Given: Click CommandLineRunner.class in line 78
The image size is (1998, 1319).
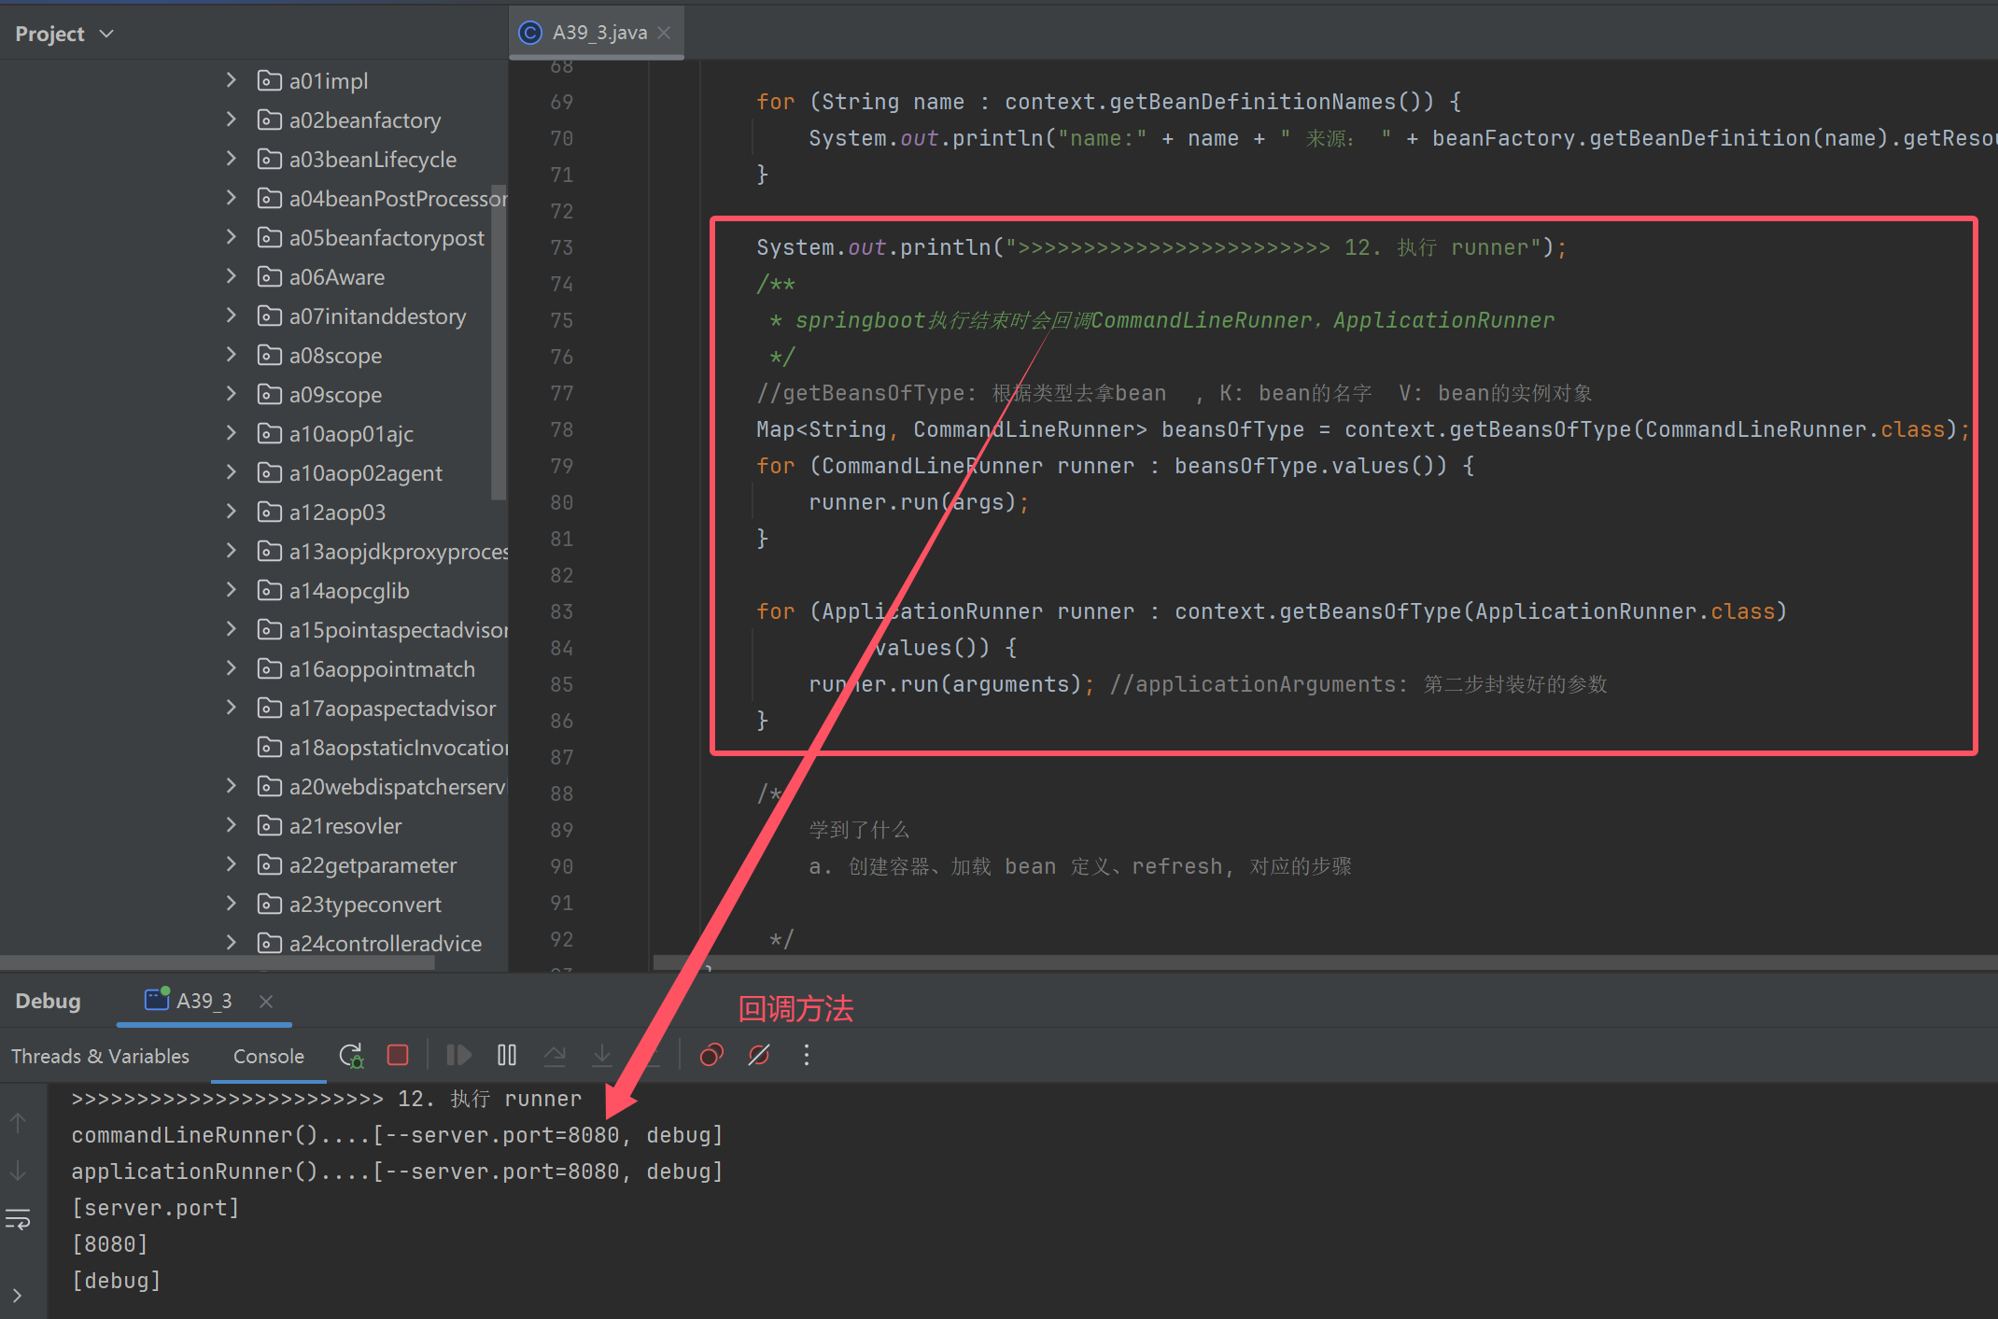Looking at the screenshot, I should (x=1794, y=429).
